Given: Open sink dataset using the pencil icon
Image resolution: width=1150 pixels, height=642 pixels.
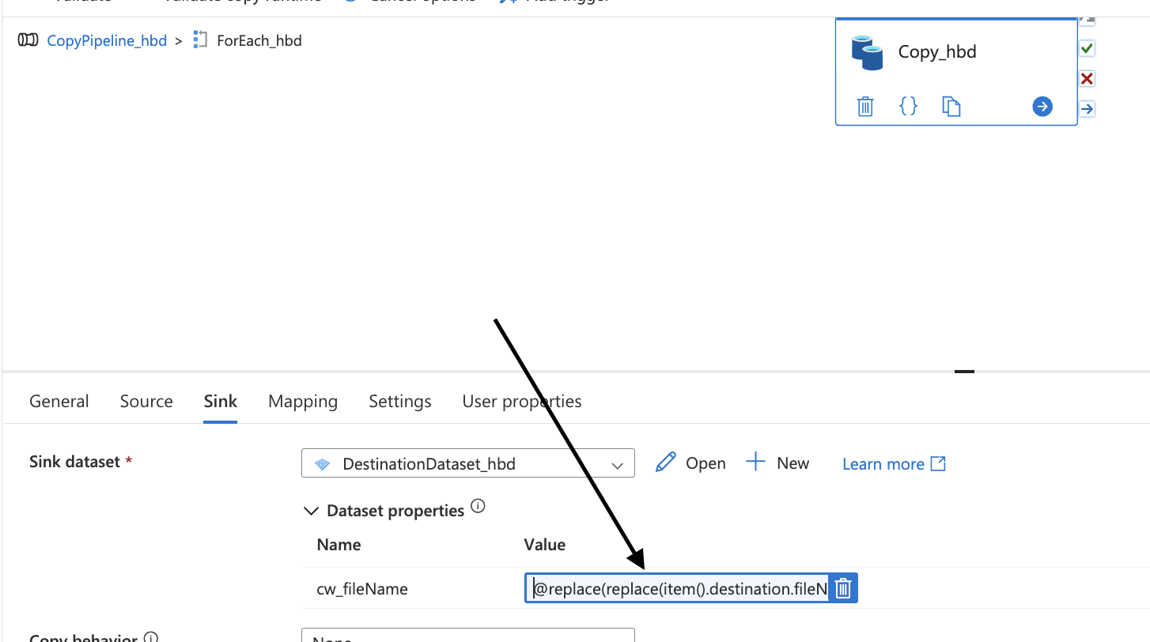Looking at the screenshot, I should (666, 463).
